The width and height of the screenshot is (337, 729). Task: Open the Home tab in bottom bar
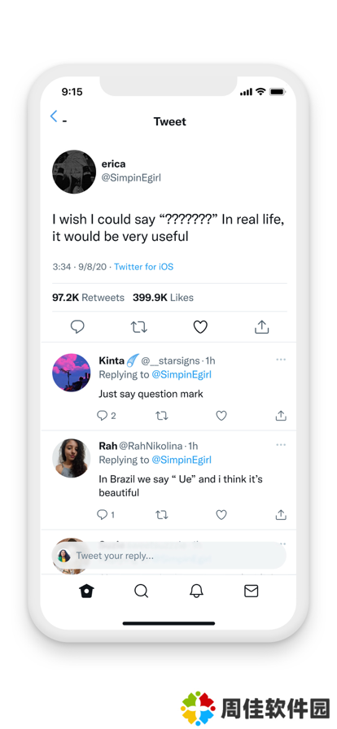click(x=86, y=591)
